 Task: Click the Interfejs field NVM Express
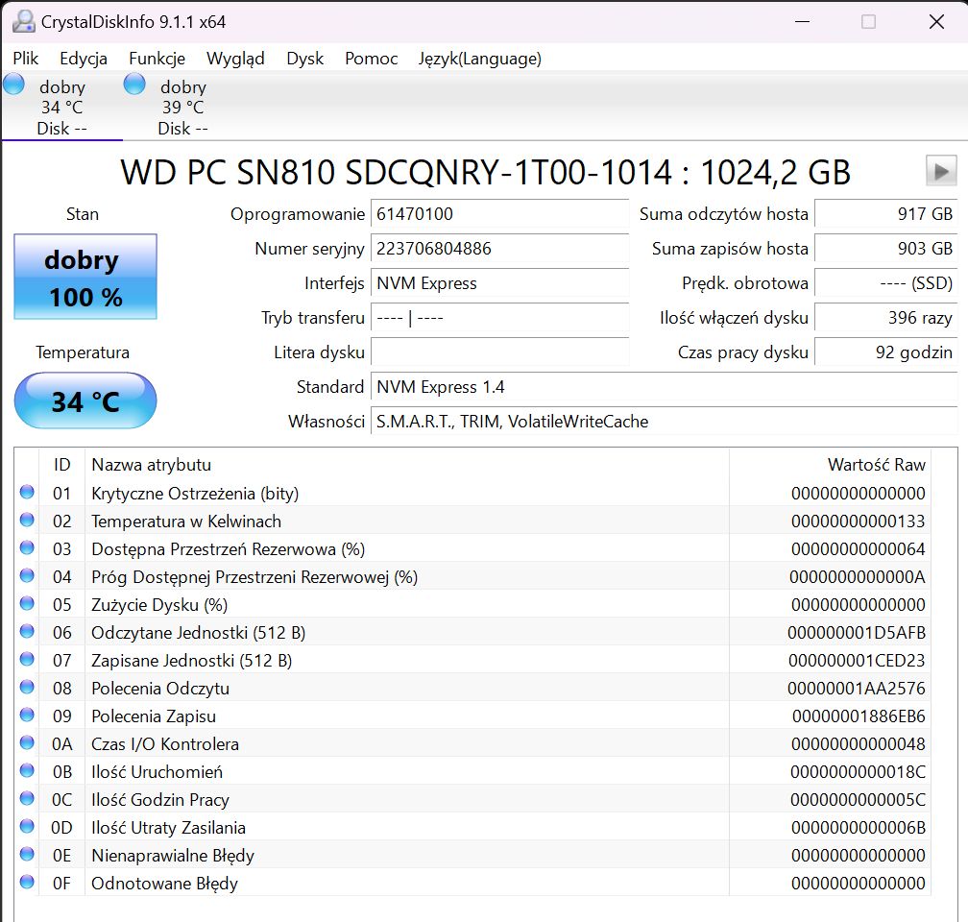point(499,283)
